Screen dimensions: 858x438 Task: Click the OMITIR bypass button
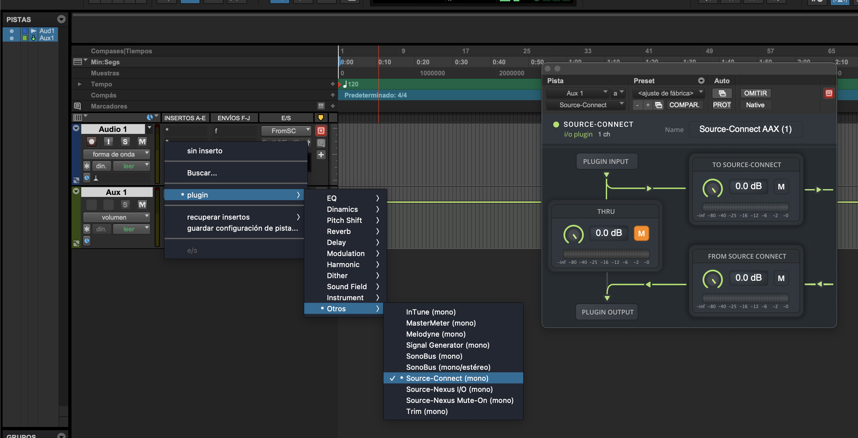click(x=755, y=93)
